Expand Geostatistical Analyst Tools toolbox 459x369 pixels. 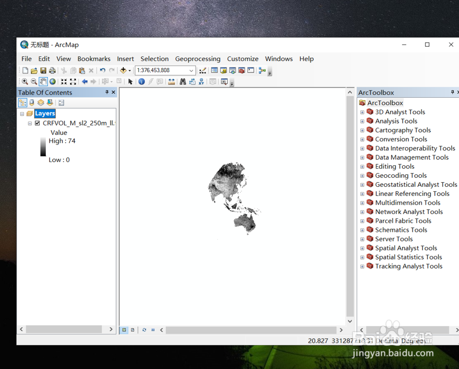click(362, 184)
